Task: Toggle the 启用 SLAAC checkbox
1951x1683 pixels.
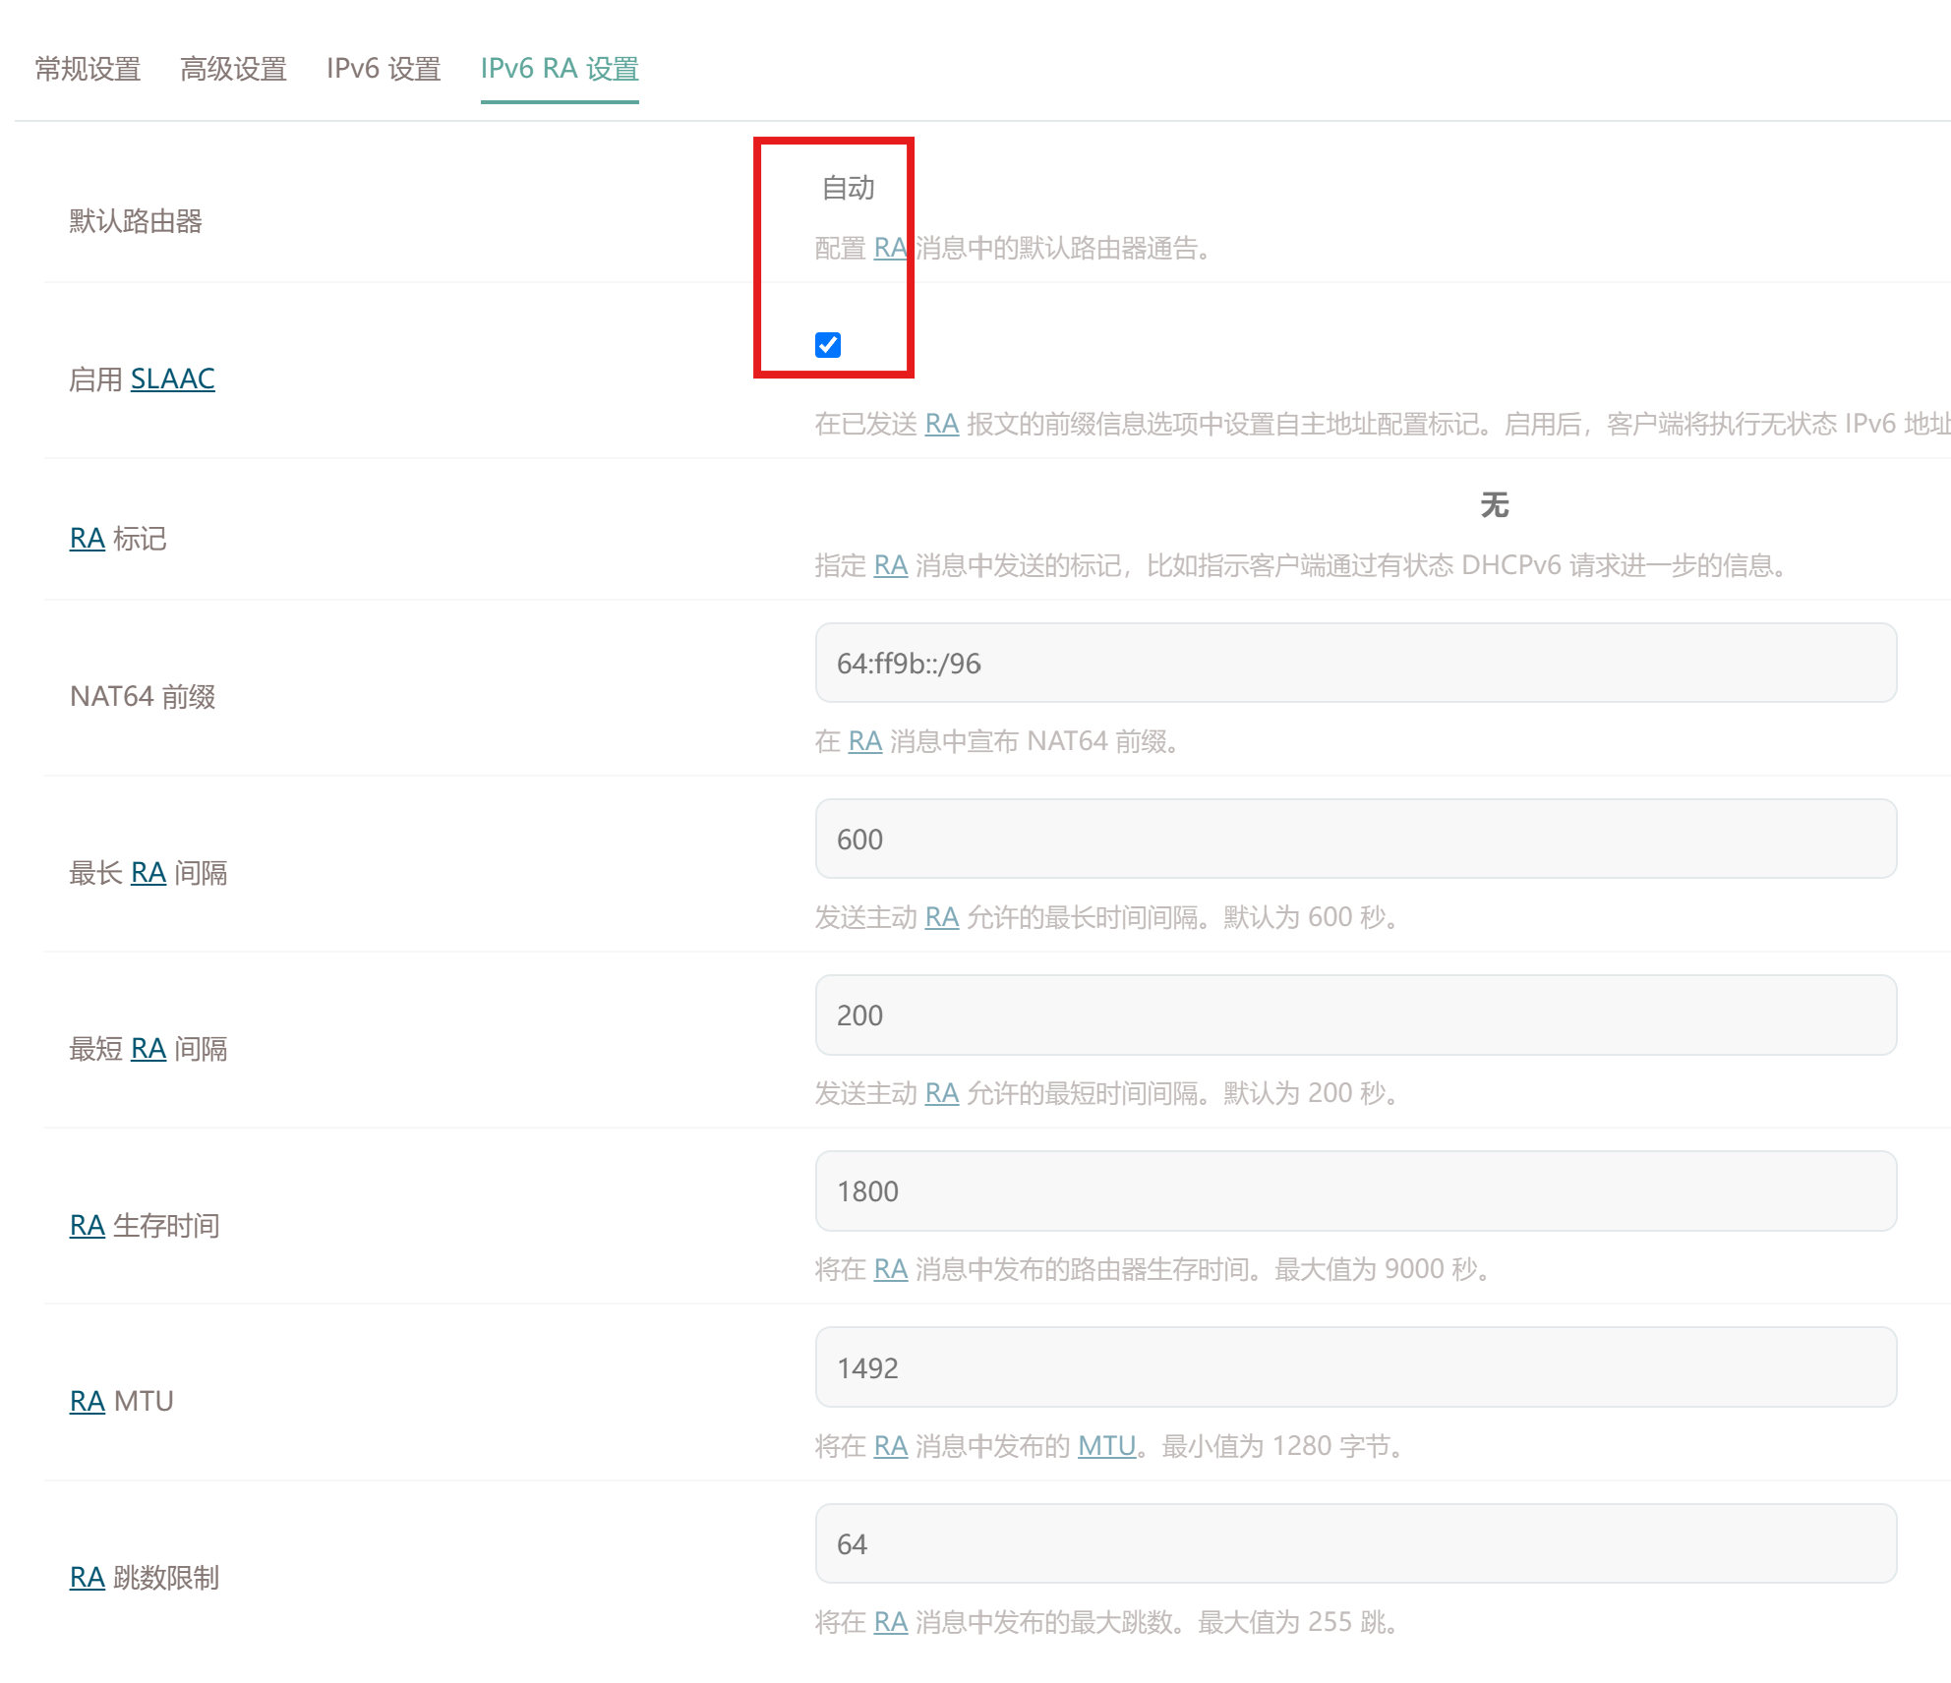Action: click(x=828, y=345)
